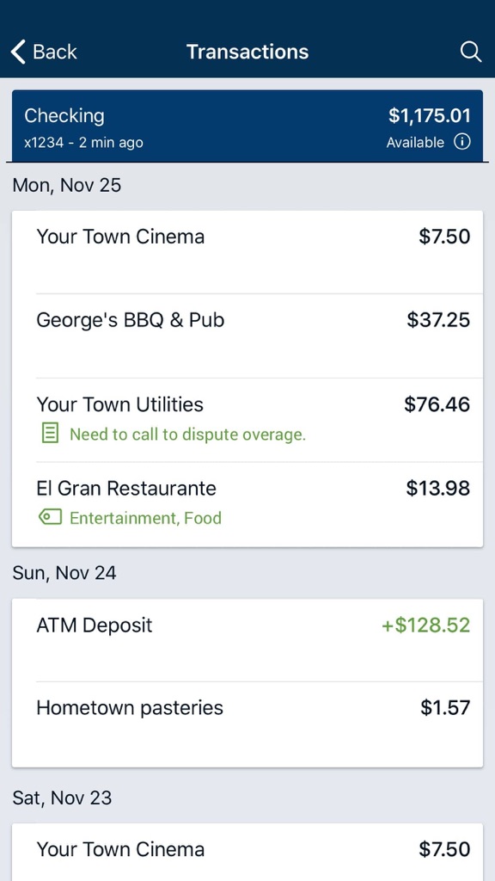495x881 pixels.
Task: Open the Your Town Utilities transaction
Action: point(247,420)
